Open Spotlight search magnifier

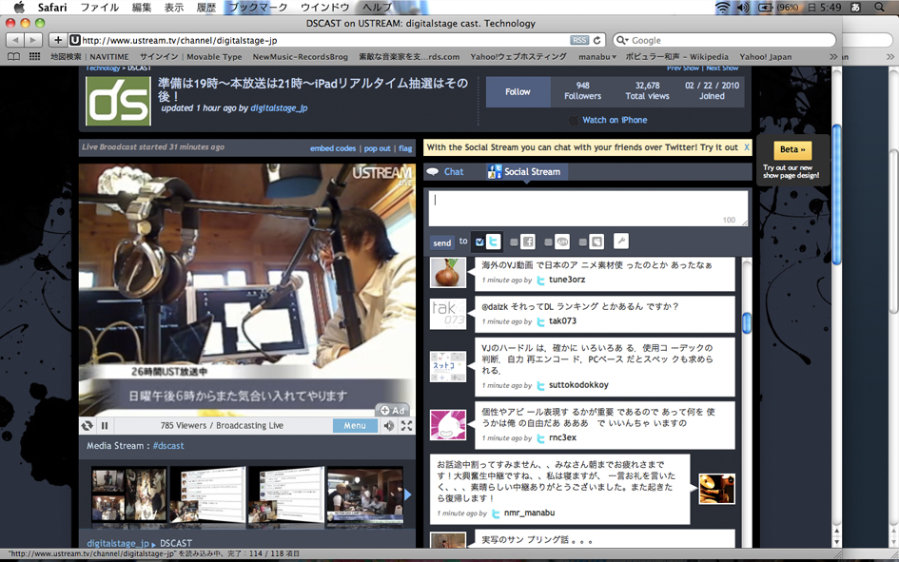click(x=879, y=8)
